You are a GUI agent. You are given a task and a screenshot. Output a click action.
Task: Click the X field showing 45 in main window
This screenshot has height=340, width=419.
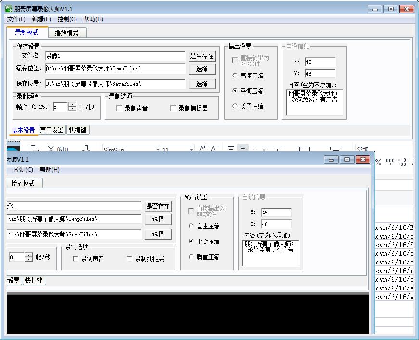320,62
